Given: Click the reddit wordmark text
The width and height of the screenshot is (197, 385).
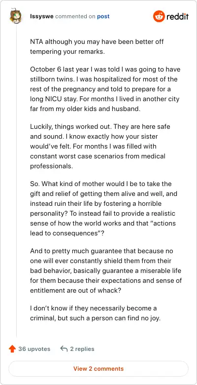Looking at the screenshot, I should pyautogui.click(x=177, y=17).
